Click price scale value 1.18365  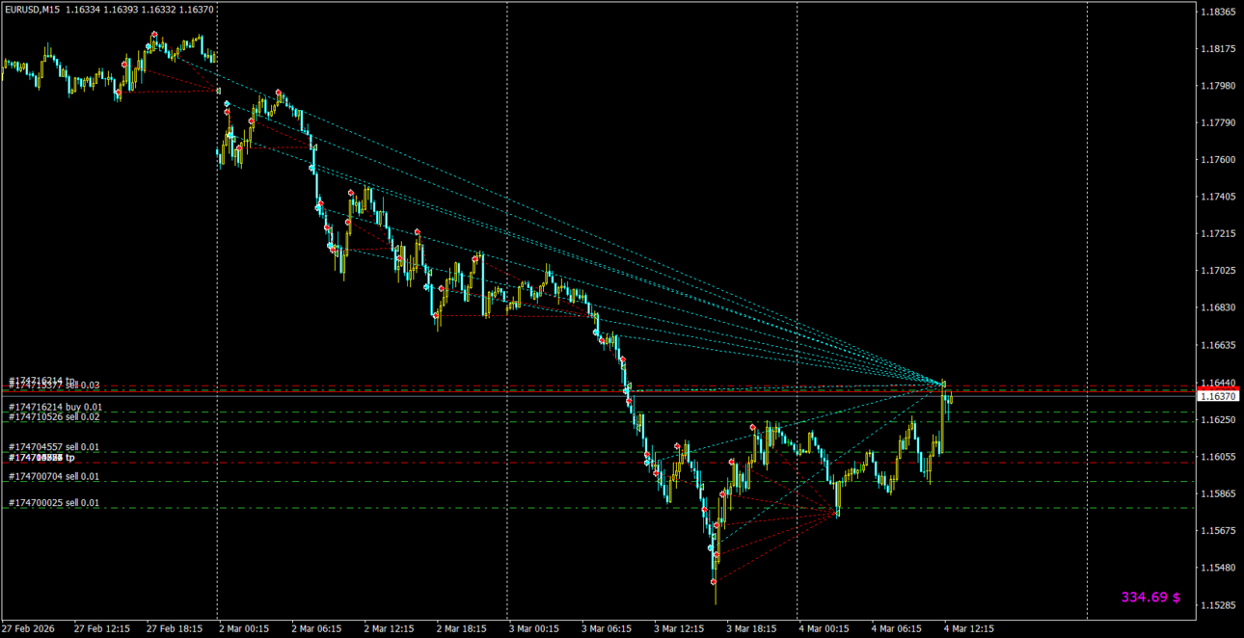[1220, 12]
